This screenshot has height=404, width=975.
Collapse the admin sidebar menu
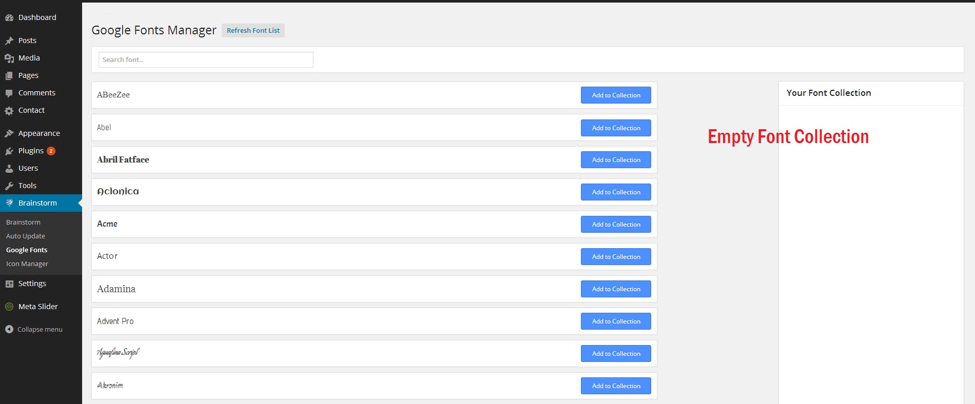tap(34, 329)
